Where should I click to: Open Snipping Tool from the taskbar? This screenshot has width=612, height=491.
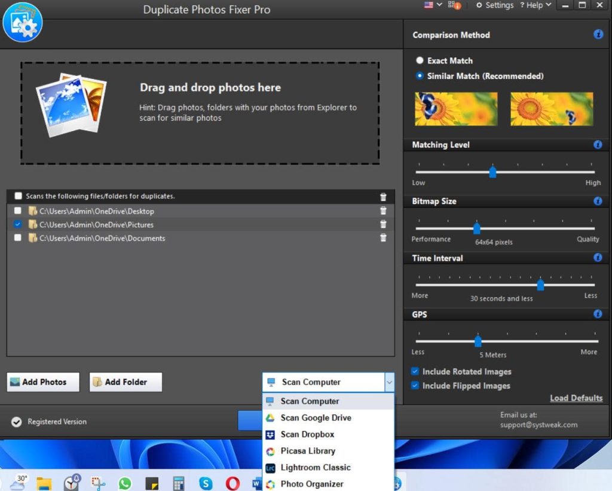click(x=98, y=484)
